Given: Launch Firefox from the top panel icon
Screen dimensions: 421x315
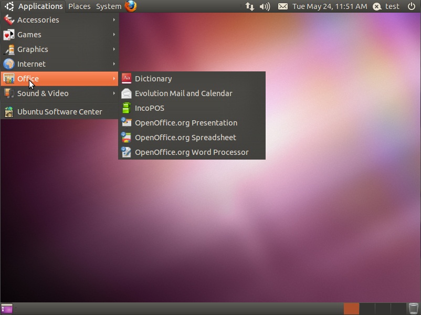Looking at the screenshot, I should point(131,6).
